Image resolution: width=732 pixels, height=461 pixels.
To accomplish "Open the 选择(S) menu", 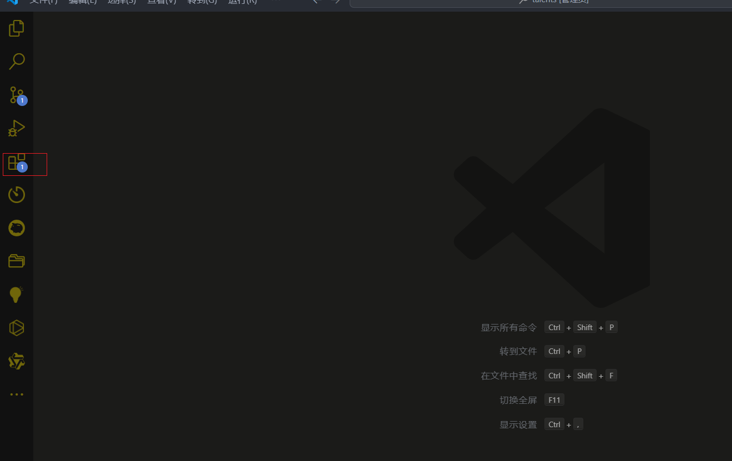I will [122, 2].
